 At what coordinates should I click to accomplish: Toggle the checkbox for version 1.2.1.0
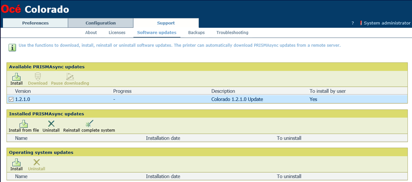pos(11,99)
